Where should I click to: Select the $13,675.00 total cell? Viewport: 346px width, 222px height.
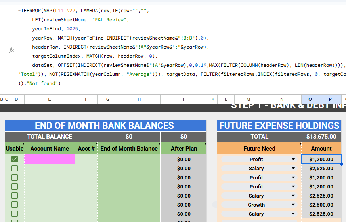[x=321, y=137]
